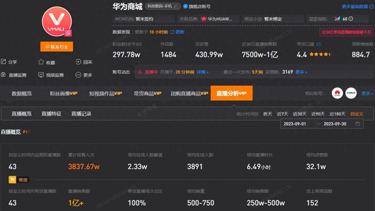Screen dimensions: 375x211
Task: Click the 152 total listed products value
Action: coord(312,203)
